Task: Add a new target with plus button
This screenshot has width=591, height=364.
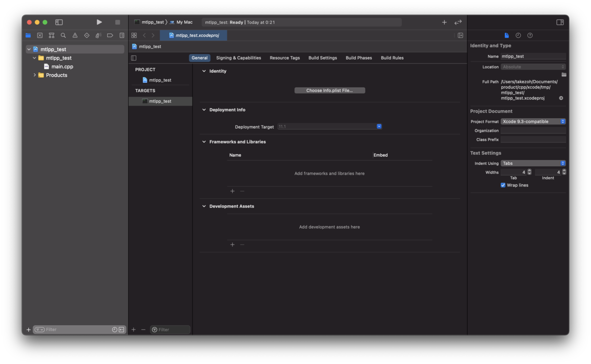Action: pyautogui.click(x=133, y=330)
